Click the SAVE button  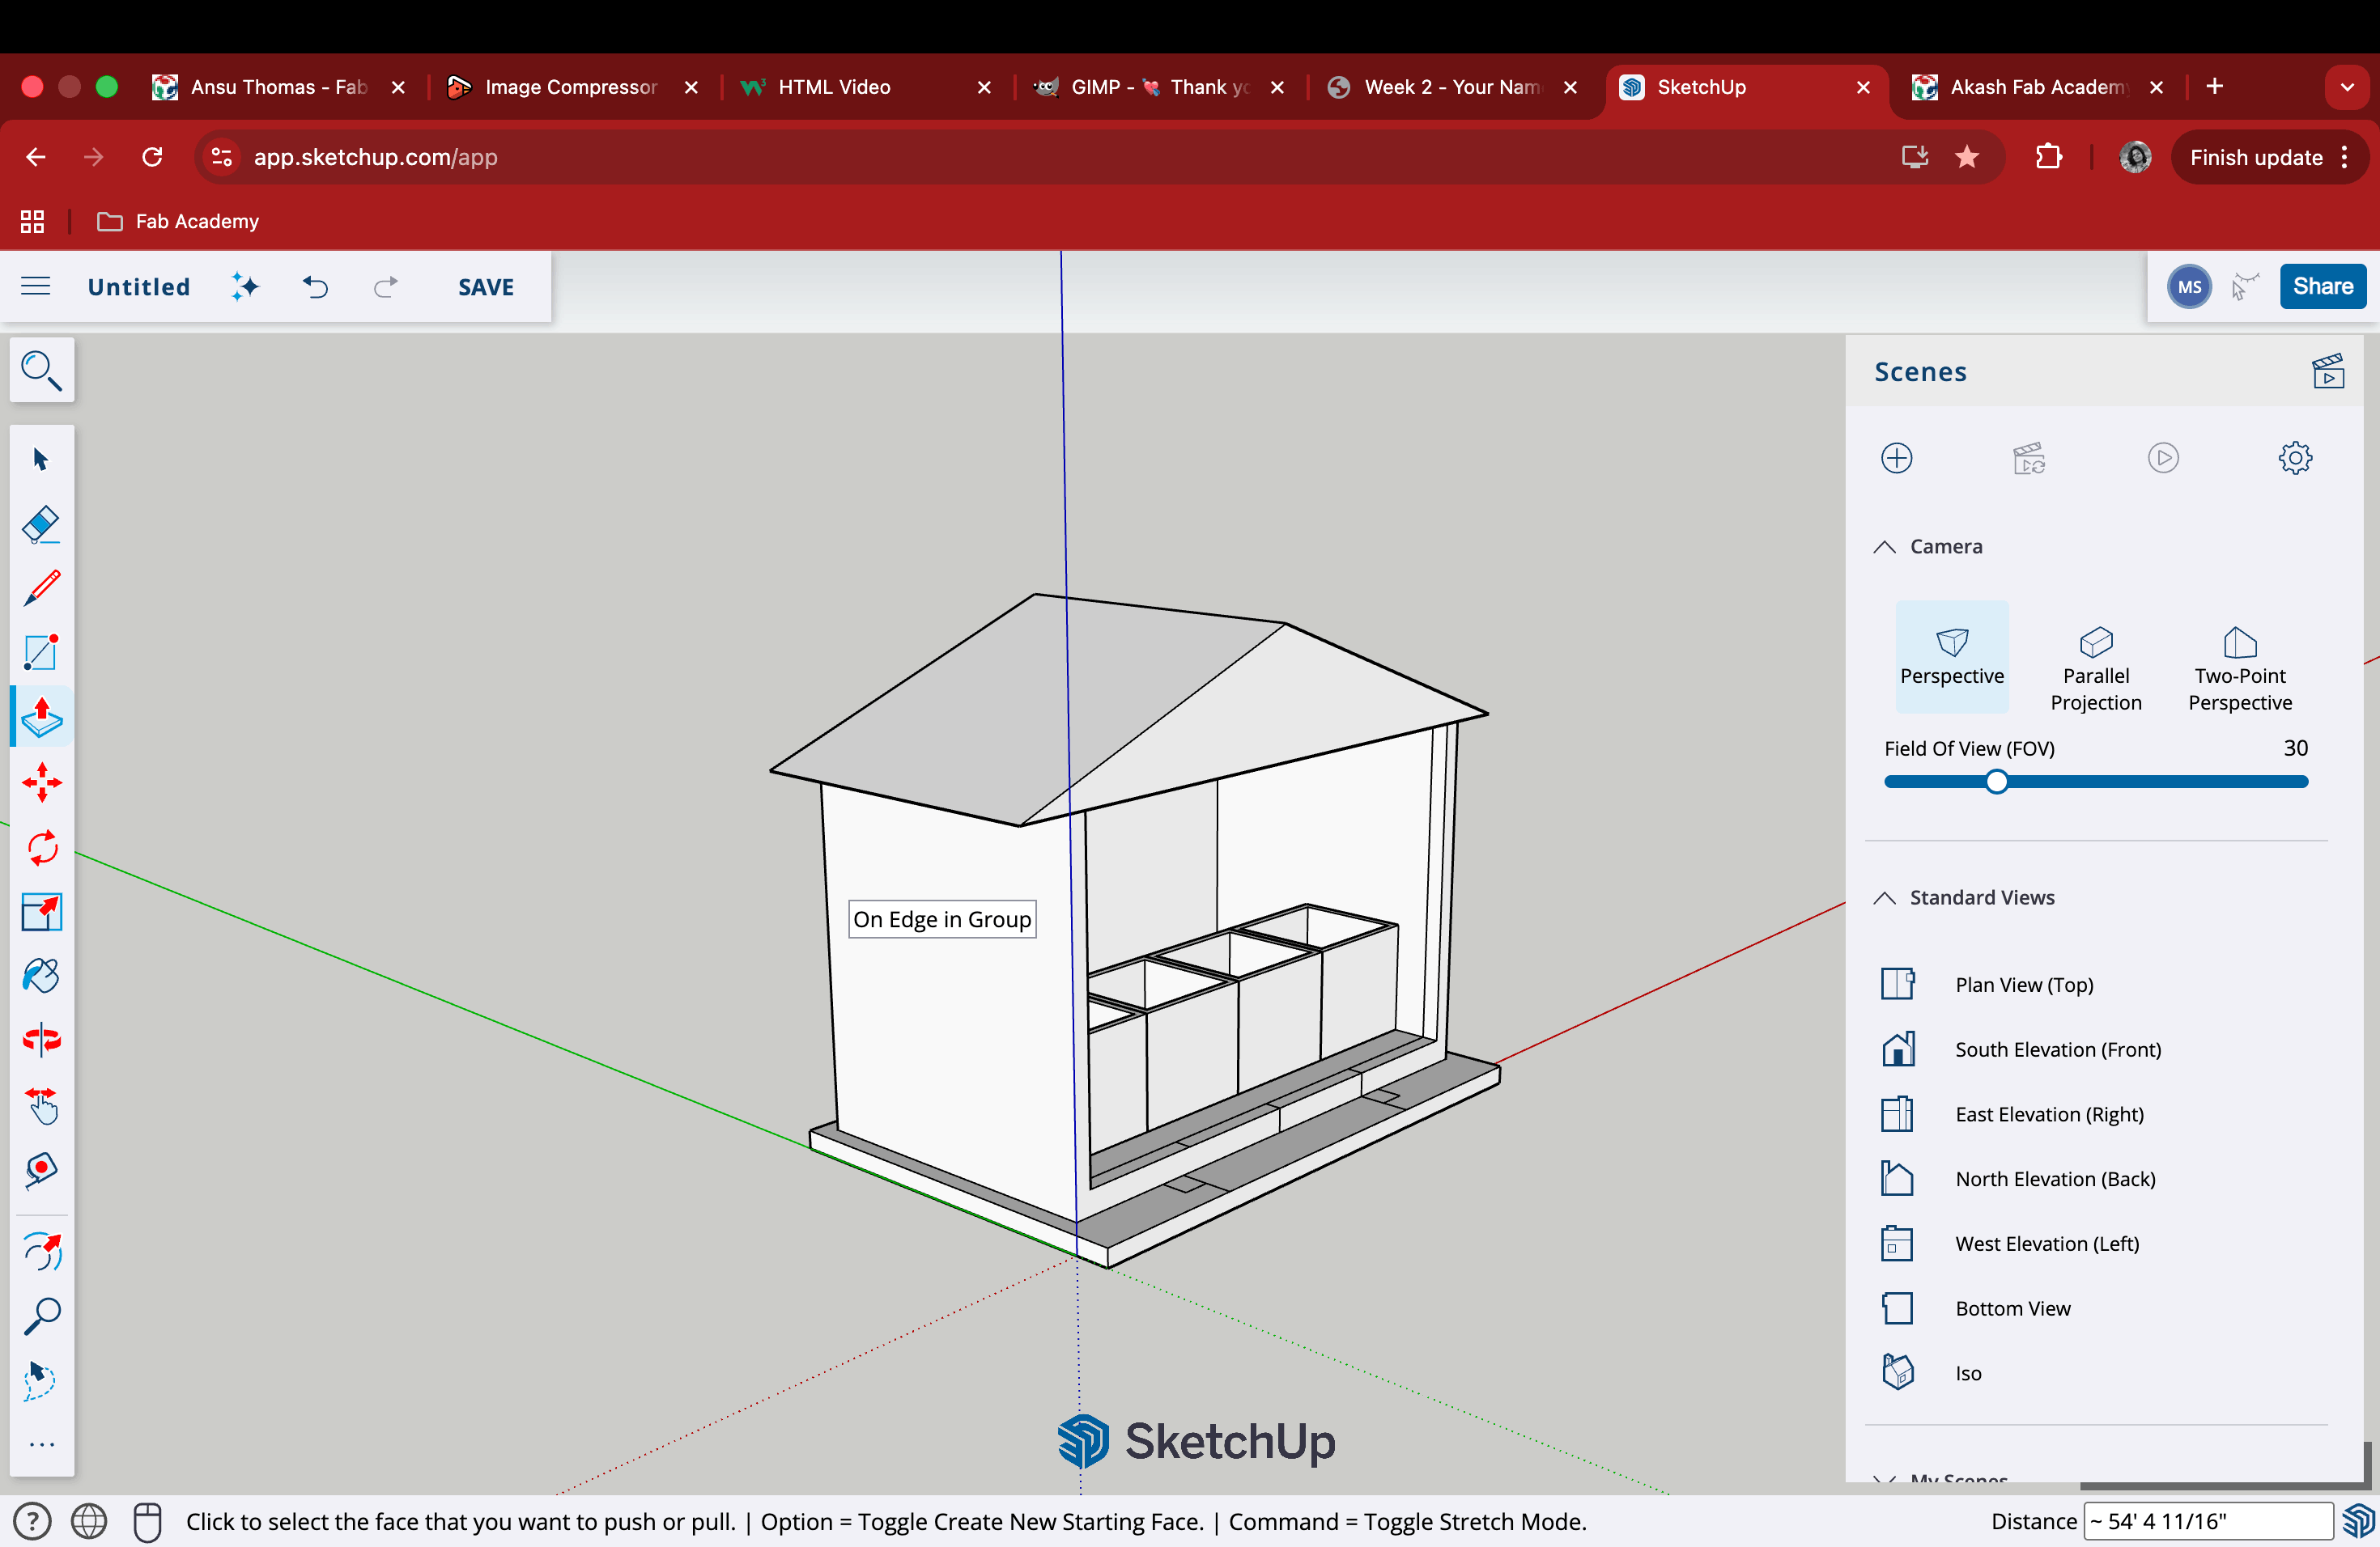[486, 286]
